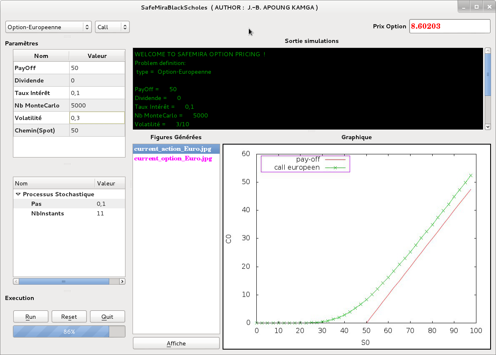Image resolution: width=496 pixels, height=355 pixels.
Task: Select the Pas value in the process tree
Action: pos(101,204)
